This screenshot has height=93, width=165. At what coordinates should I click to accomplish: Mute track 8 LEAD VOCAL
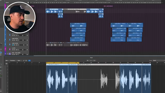pyautogui.click(x=13, y=40)
